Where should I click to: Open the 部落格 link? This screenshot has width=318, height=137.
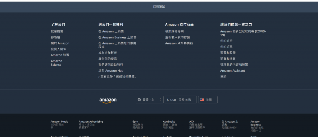55,37
